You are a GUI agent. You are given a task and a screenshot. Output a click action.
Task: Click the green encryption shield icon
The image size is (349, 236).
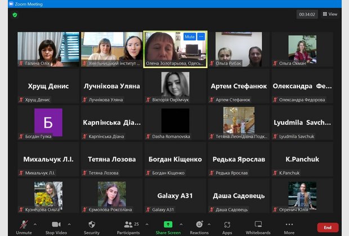point(15,15)
